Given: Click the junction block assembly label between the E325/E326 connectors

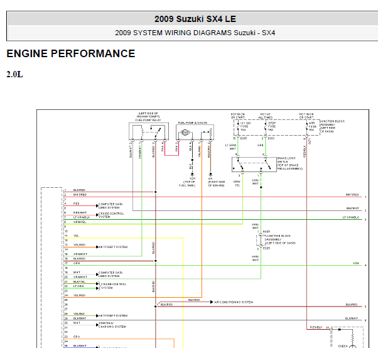Looking at the screenshot, I should [x=281, y=239].
